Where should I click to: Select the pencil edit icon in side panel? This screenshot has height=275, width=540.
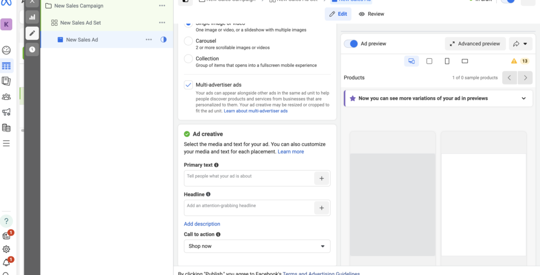tap(32, 33)
